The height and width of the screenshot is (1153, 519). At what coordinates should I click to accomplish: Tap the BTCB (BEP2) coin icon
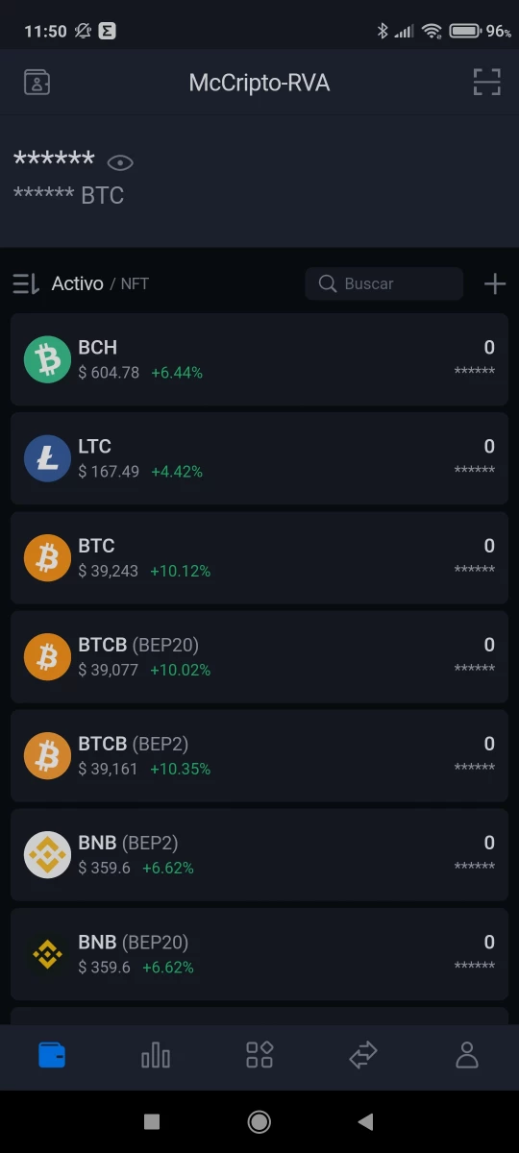point(47,755)
